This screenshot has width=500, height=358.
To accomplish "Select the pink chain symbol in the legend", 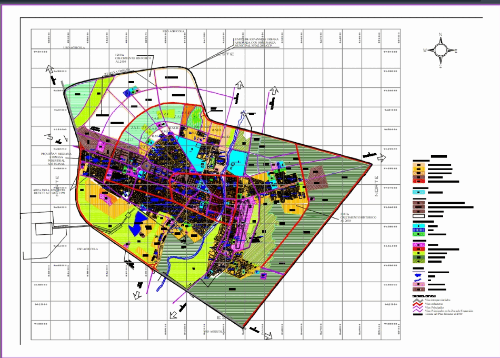I will 418,284.
